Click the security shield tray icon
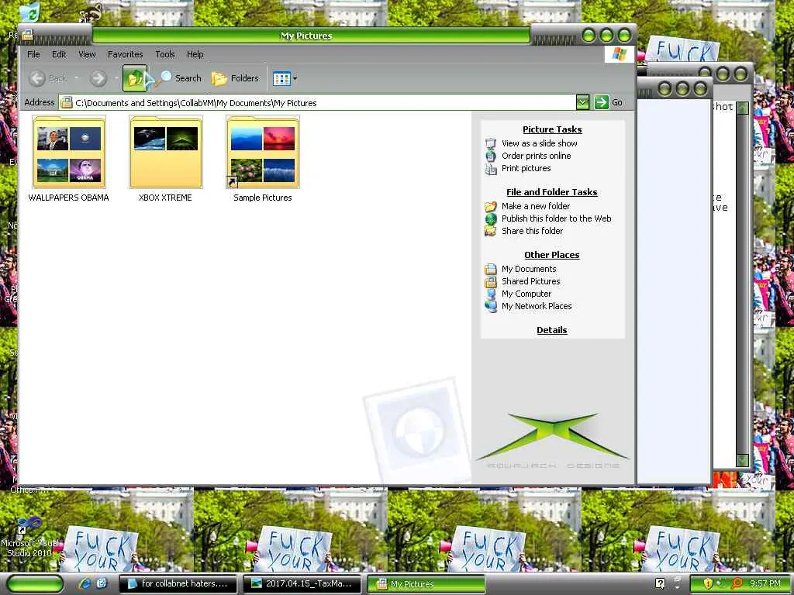Image resolution: width=794 pixels, height=595 pixels. point(708,584)
